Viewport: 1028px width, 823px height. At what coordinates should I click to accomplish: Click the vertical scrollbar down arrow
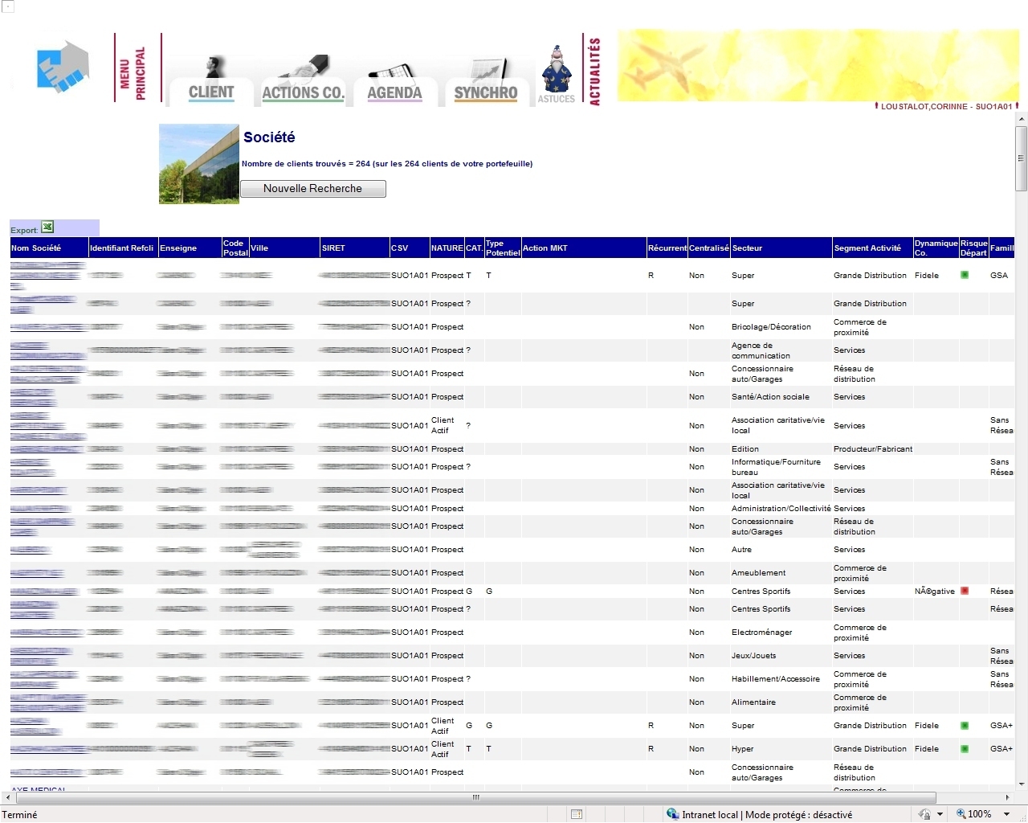(1021, 784)
